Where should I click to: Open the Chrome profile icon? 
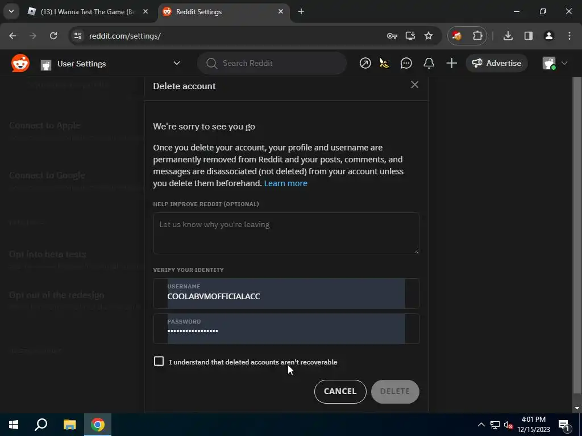[548, 36]
